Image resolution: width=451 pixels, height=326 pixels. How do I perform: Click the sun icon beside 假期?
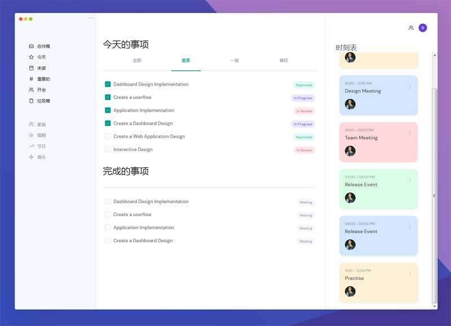click(32, 135)
